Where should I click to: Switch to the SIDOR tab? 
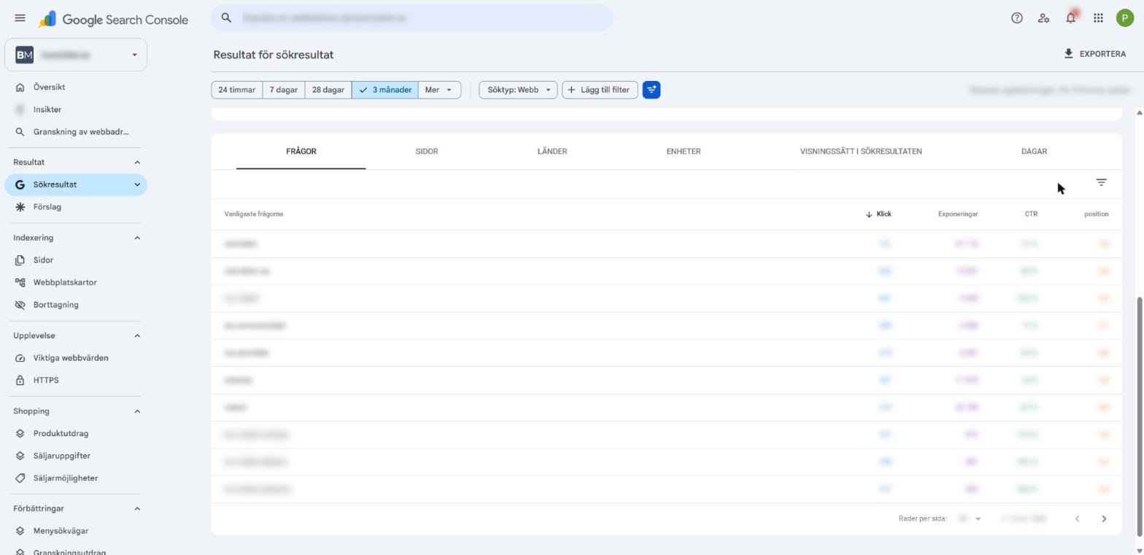click(427, 152)
